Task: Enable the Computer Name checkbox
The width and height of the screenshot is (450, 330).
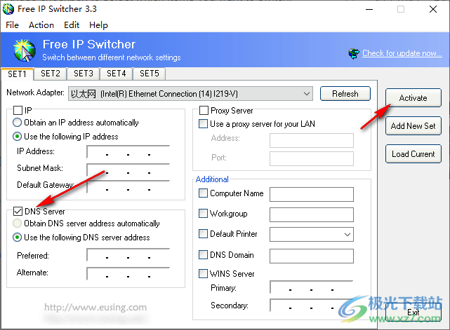Action: 203,193
